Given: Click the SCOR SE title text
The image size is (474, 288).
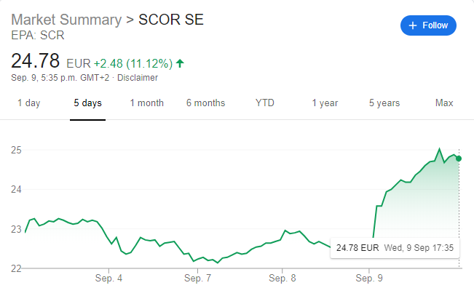Looking at the screenshot, I should 171,20.
